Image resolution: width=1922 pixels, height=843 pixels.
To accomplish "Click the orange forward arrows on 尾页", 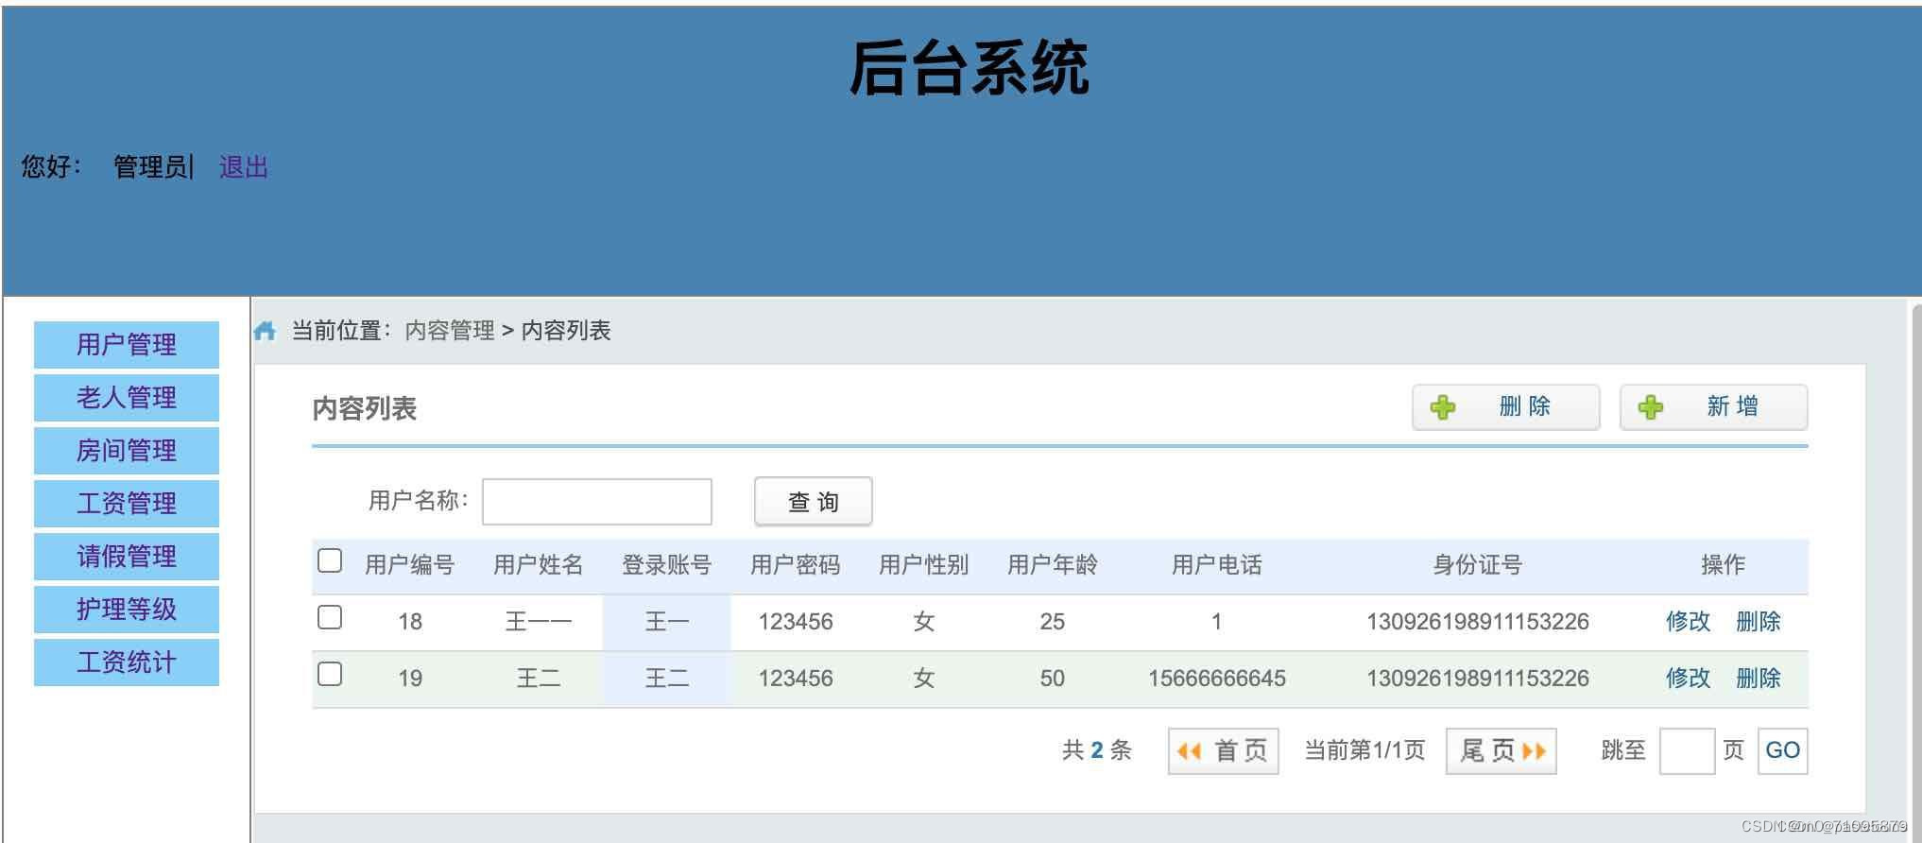I will (x=1535, y=751).
